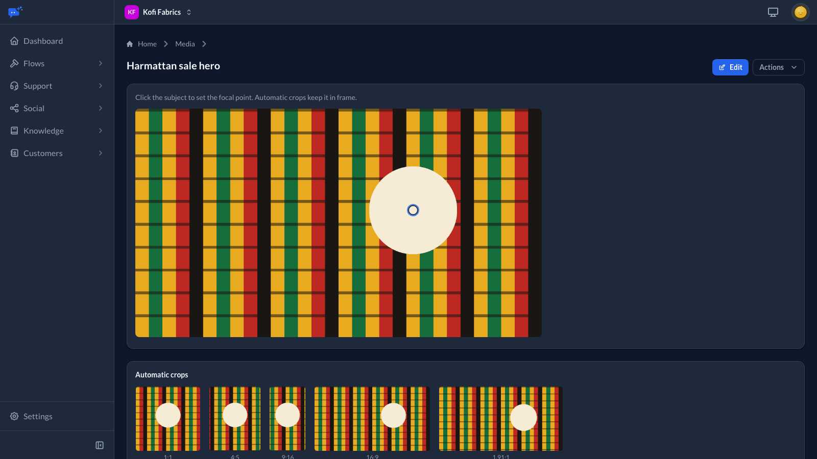Click the Flows wrench icon

point(14,63)
